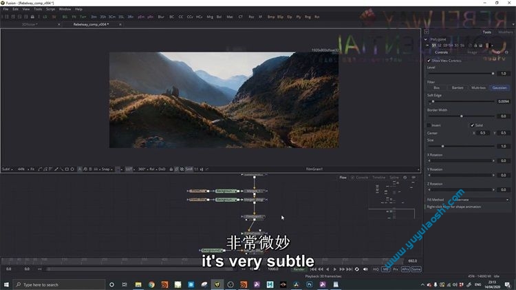Open File Explorer from the taskbar
The width and height of the screenshot is (516, 290).
(x=138, y=284)
